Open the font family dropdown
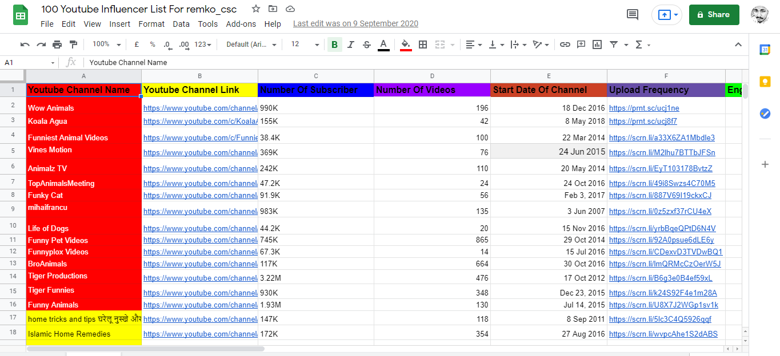This screenshot has height=356, width=780. [251, 44]
